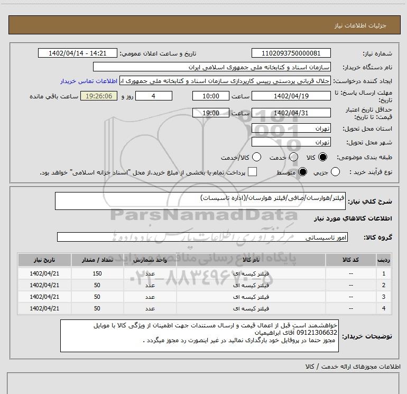Choose the متوسط purchase type radio
Screen dimensions: 407x394
click(x=302, y=172)
